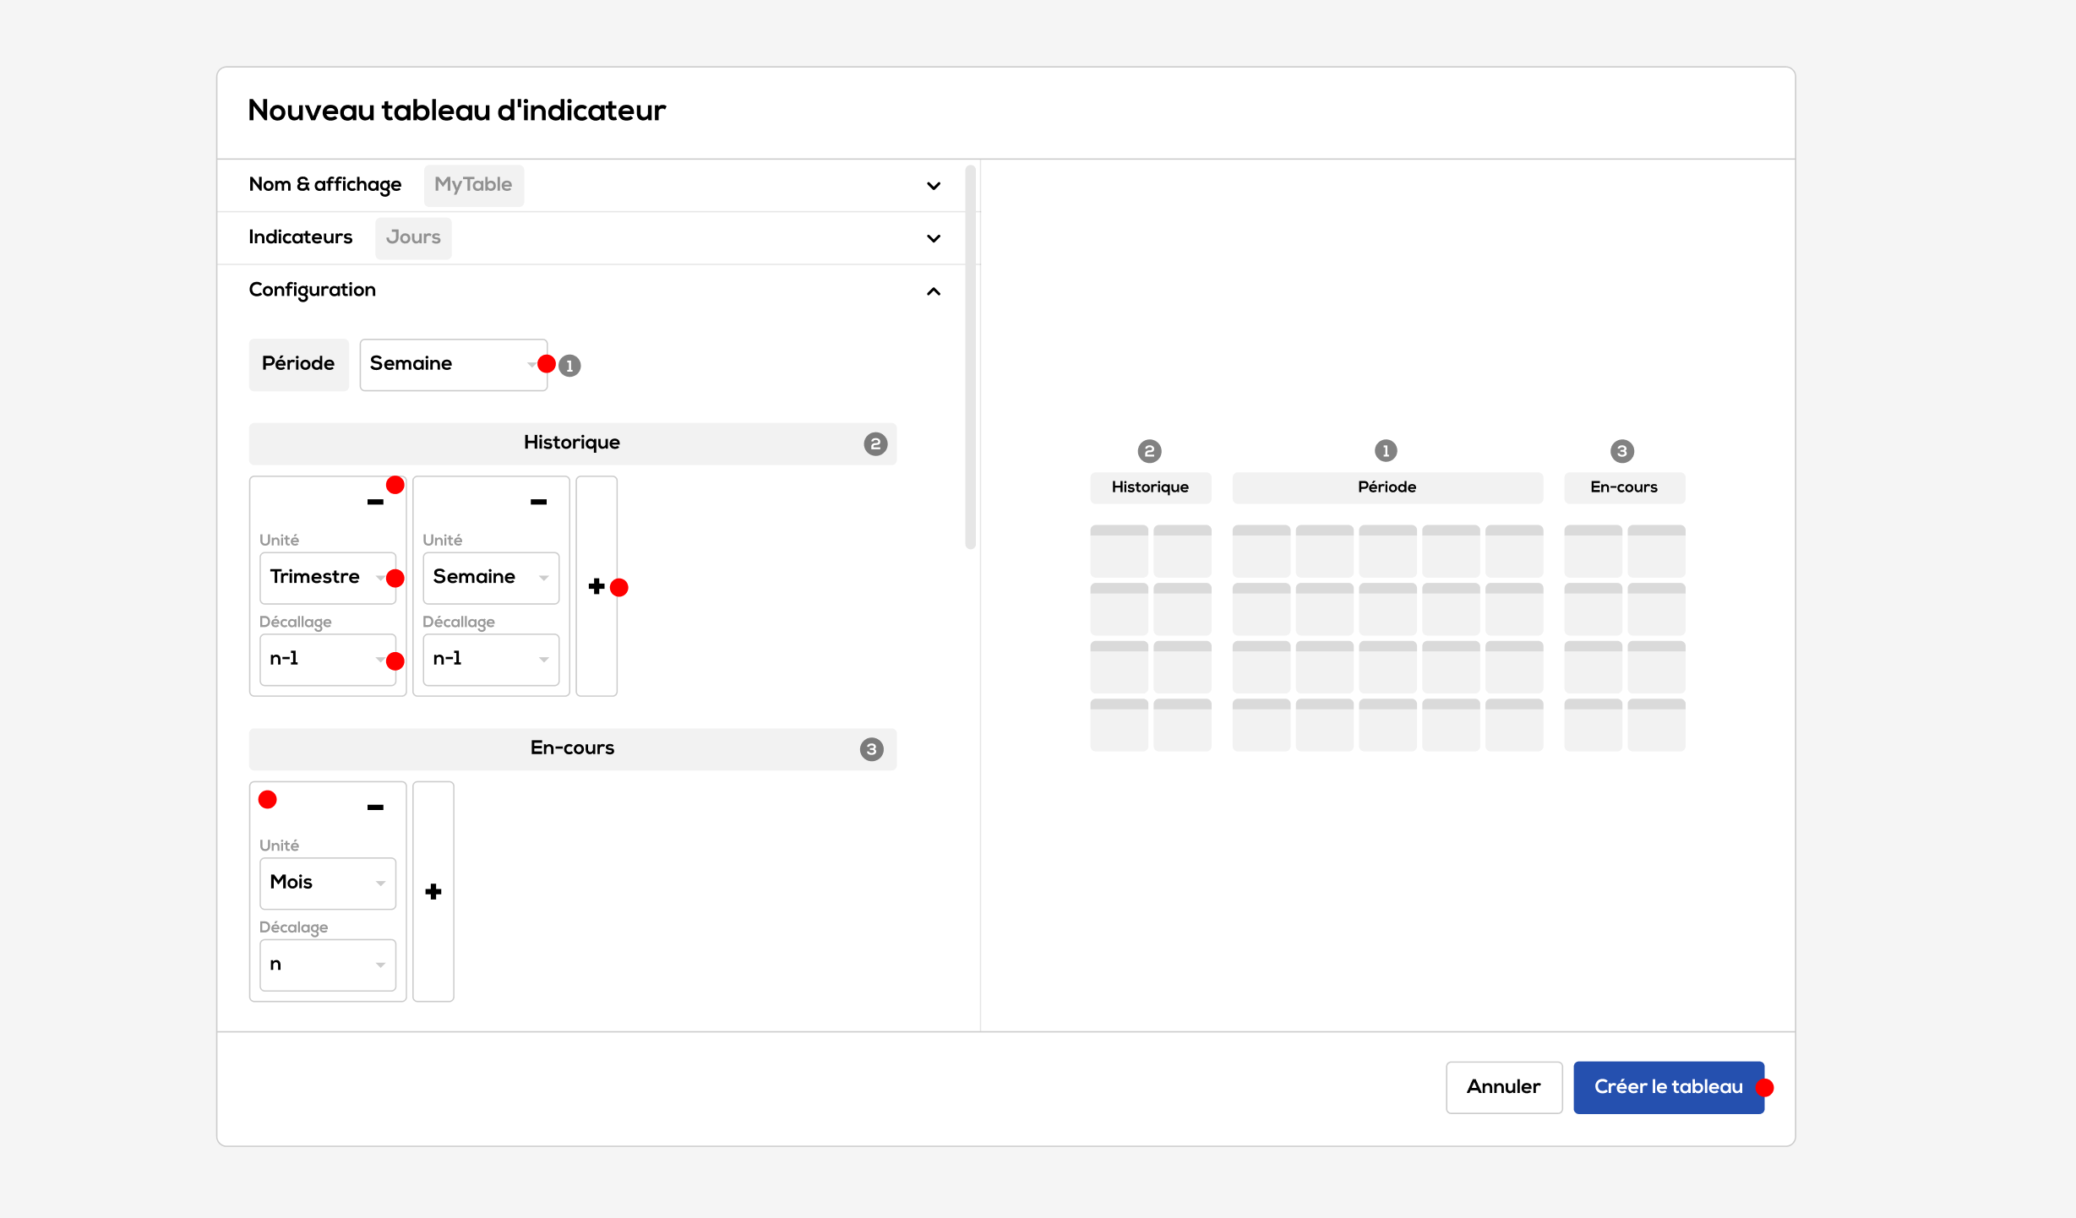Expand the Indicateurs section

tap(933, 238)
